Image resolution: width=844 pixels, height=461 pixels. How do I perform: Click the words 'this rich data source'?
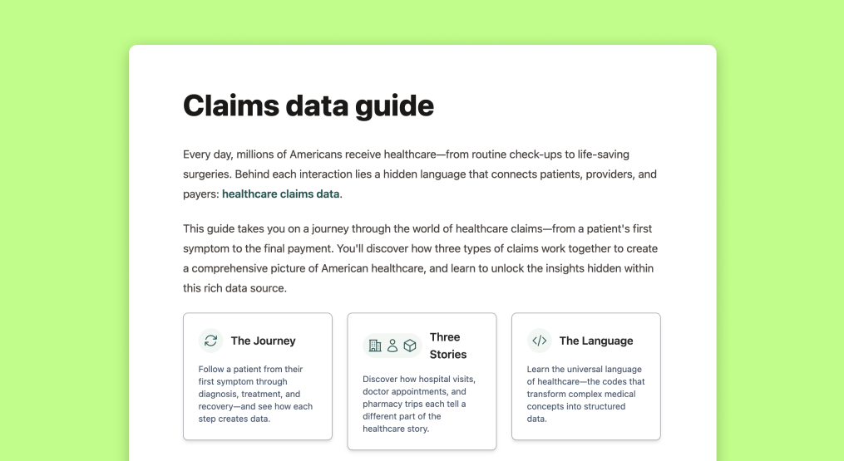(234, 288)
